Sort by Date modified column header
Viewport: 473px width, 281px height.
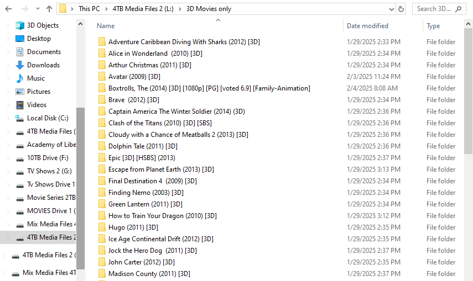coord(367,26)
